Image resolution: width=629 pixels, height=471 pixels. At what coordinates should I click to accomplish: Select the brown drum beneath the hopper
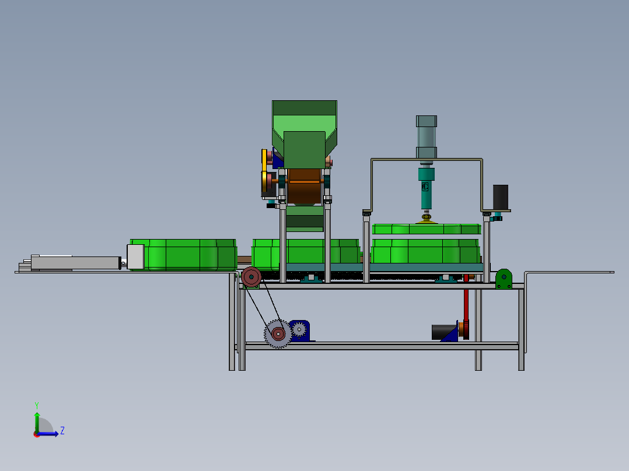tap(304, 187)
